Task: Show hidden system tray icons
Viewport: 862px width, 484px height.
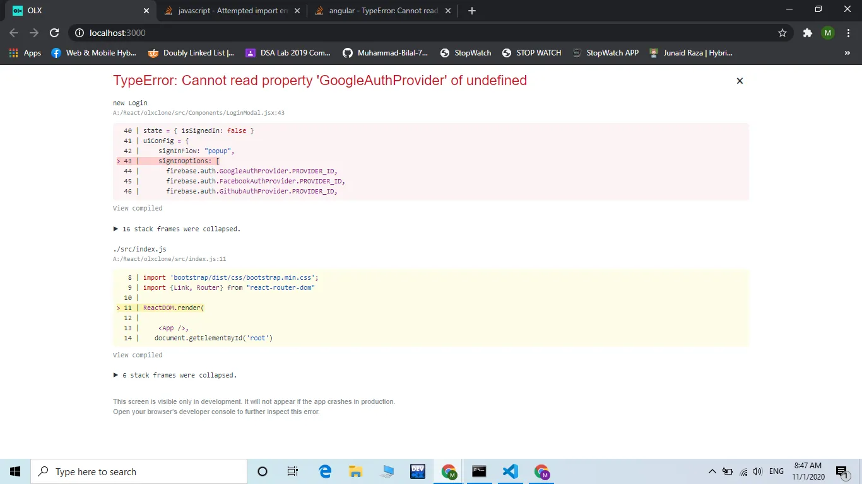Action: tap(712, 471)
